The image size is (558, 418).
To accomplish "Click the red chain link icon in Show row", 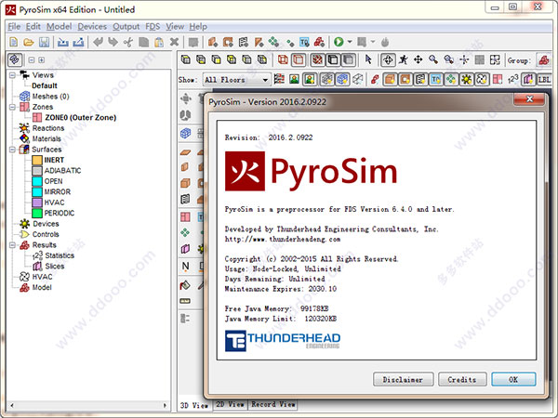I will click(x=375, y=79).
